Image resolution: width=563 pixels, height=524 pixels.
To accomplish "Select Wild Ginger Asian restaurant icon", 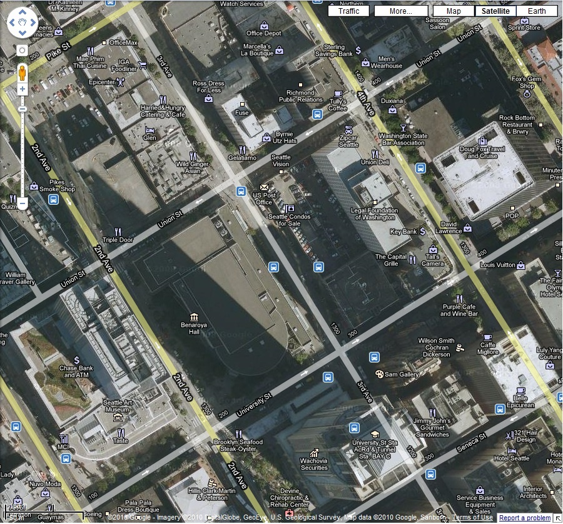I will tap(193, 156).
